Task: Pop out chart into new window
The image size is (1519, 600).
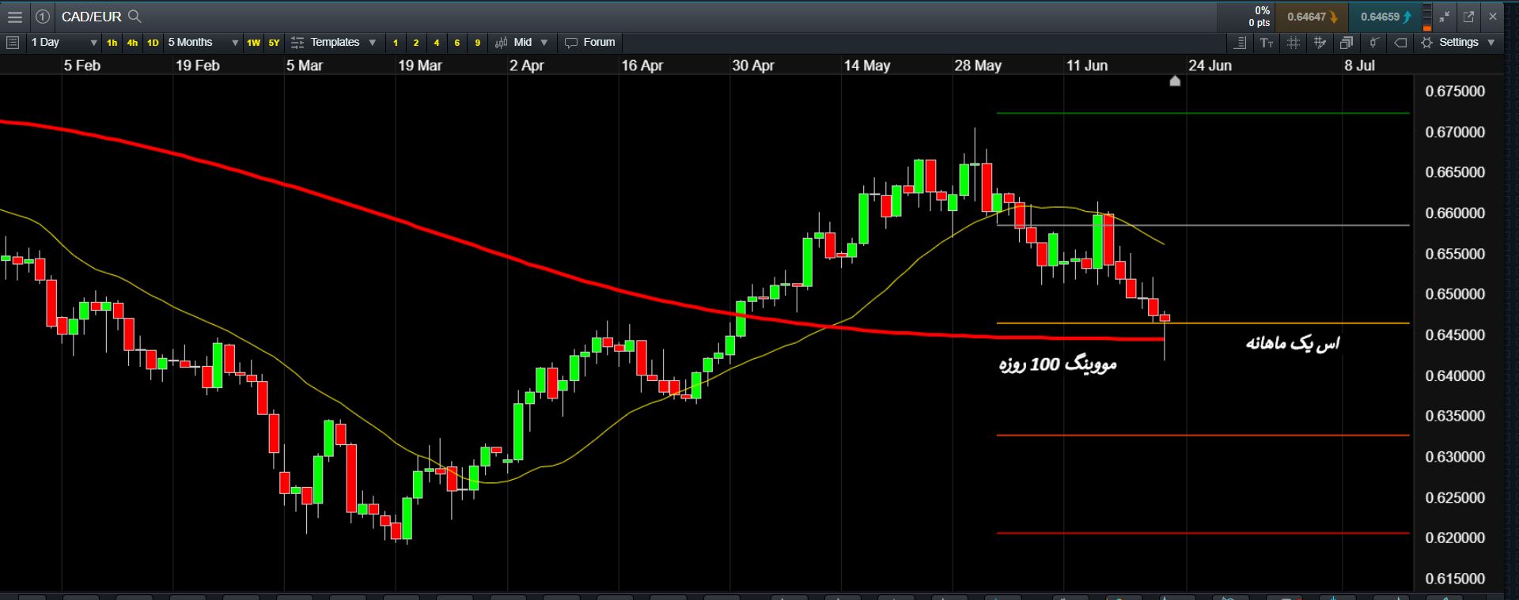Action: tap(1468, 17)
